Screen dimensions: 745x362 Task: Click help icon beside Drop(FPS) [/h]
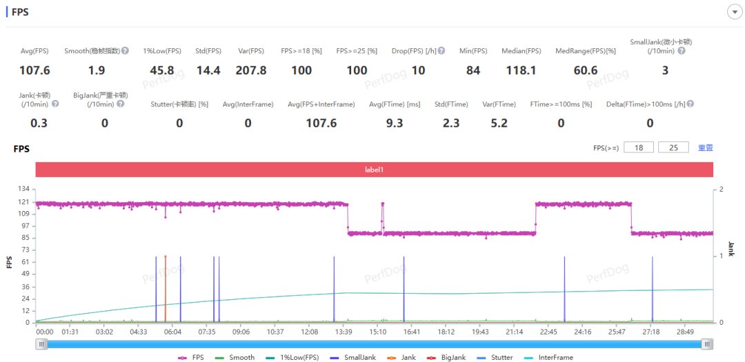pyautogui.click(x=441, y=51)
